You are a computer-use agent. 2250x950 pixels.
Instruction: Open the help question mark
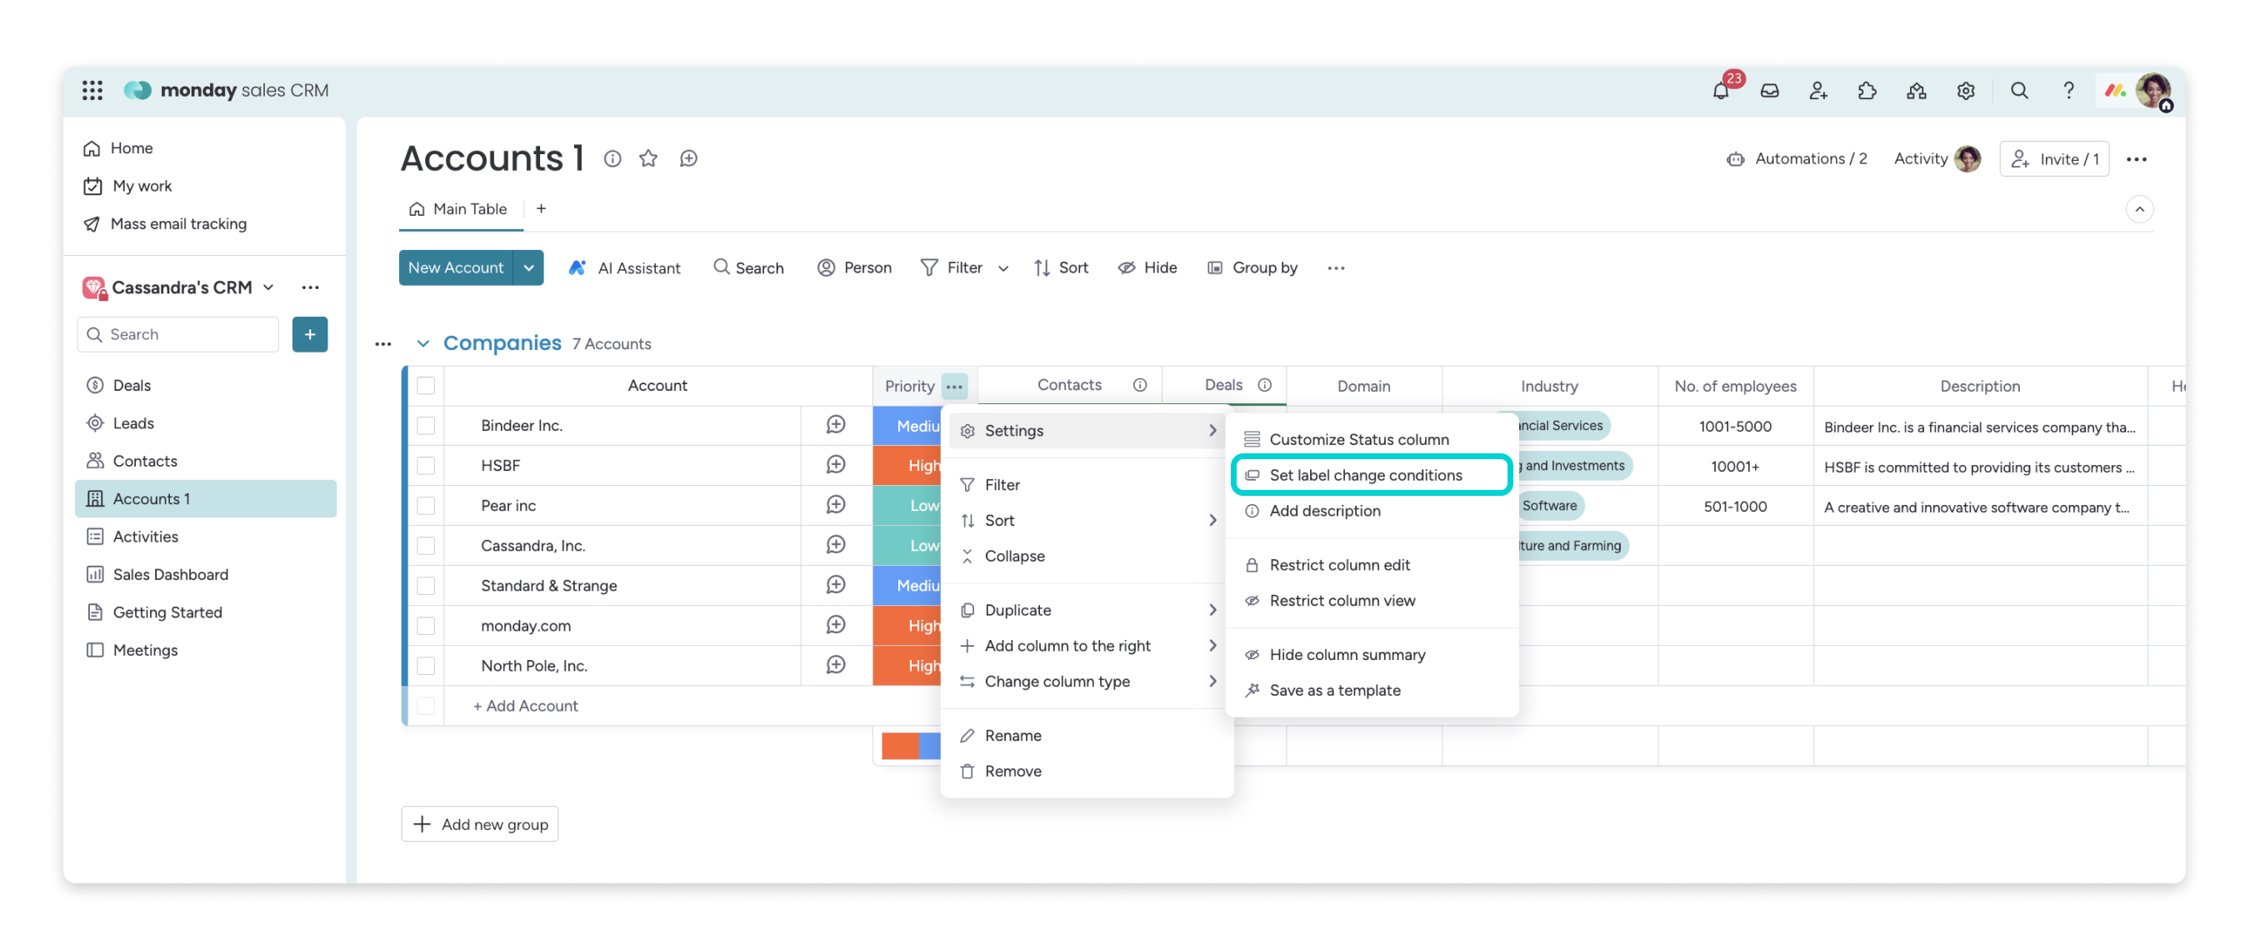pos(2068,90)
